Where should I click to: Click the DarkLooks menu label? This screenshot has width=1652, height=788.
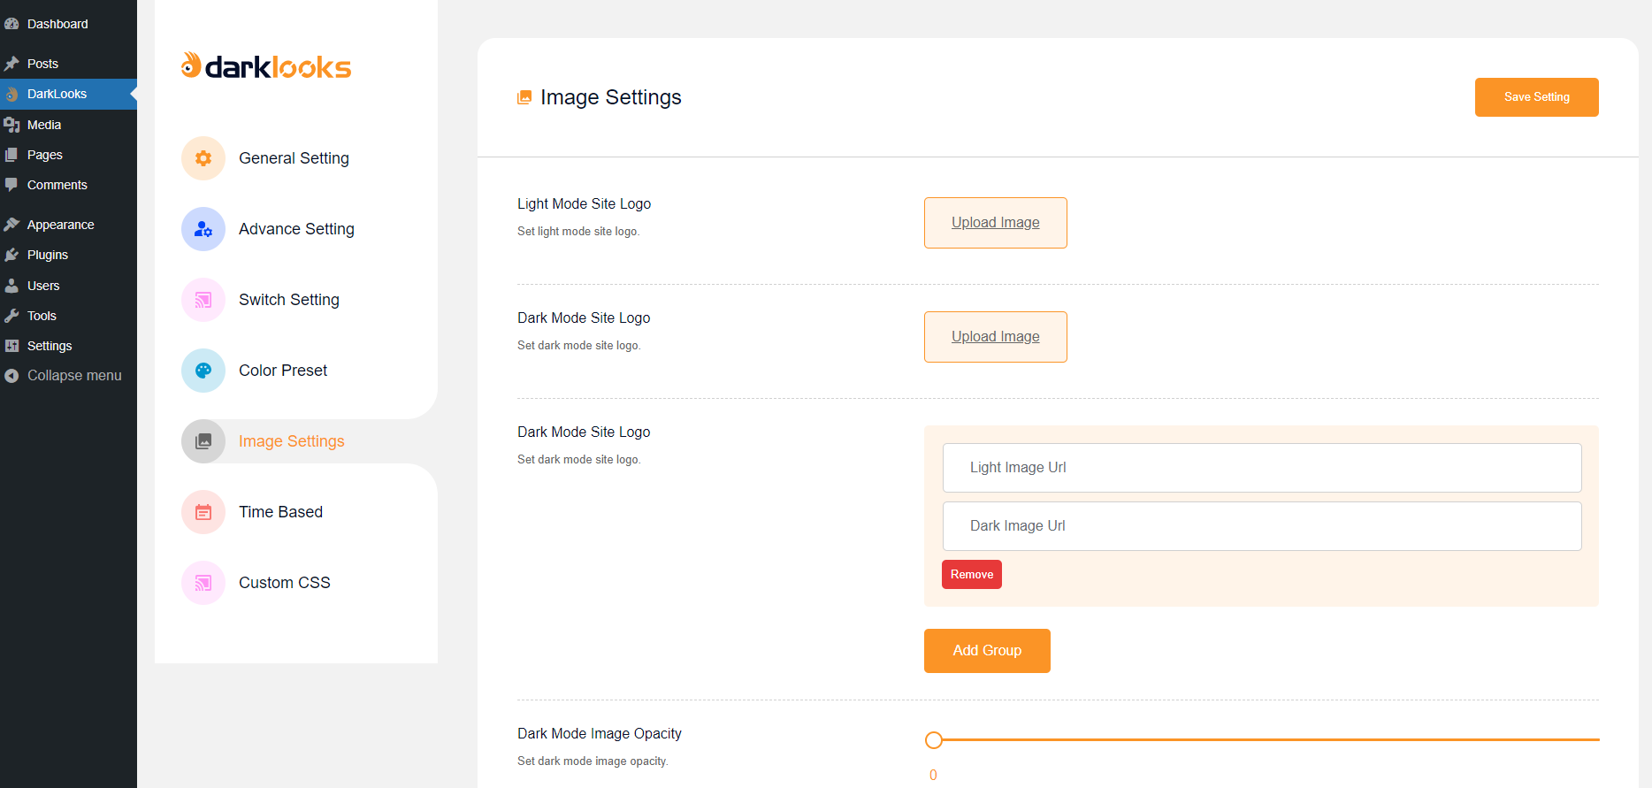coord(57,94)
